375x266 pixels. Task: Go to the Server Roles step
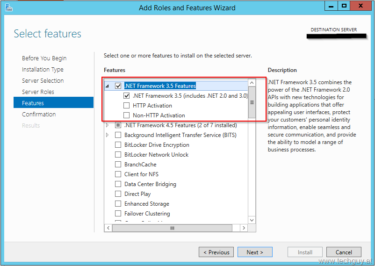[38, 92]
